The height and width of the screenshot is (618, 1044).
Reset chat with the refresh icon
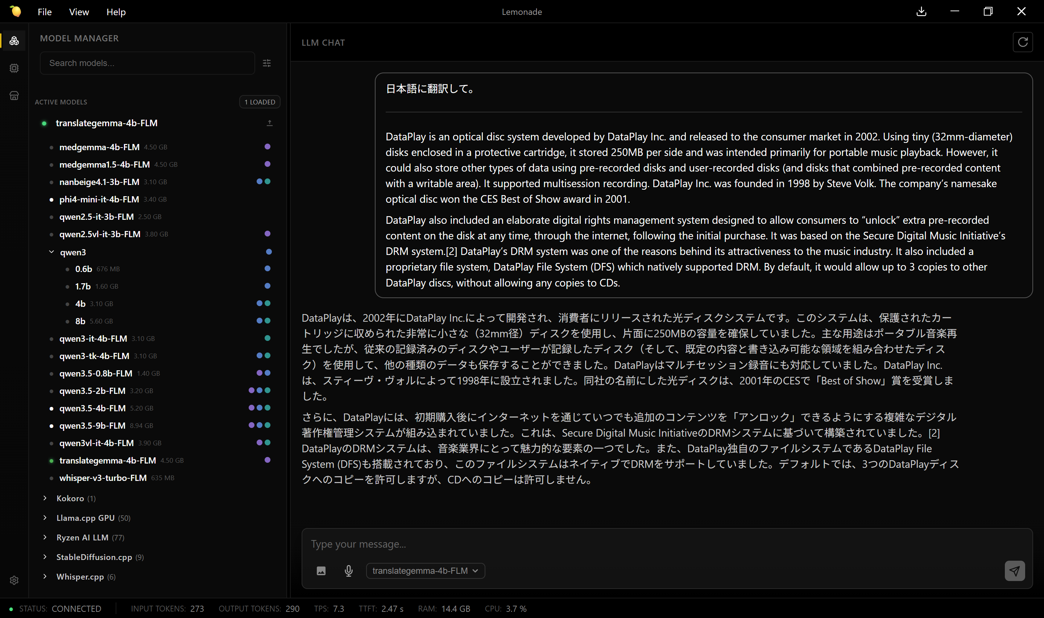[x=1022, y=42]
